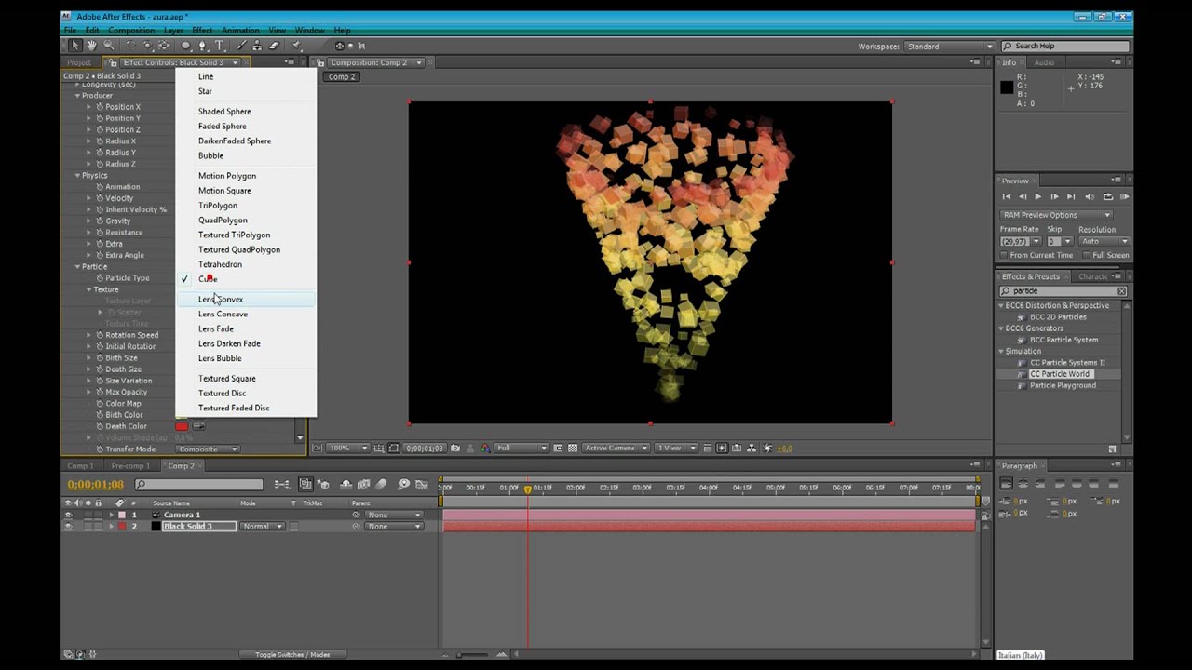Switch to the Project panel tab
Image resolution: width=1192 pixels, height=670 pixels.
pyautogui.click(x=79, y=62)
